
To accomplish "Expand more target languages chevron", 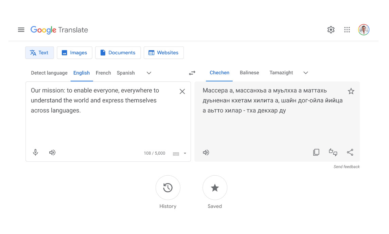I will [306, 73].
